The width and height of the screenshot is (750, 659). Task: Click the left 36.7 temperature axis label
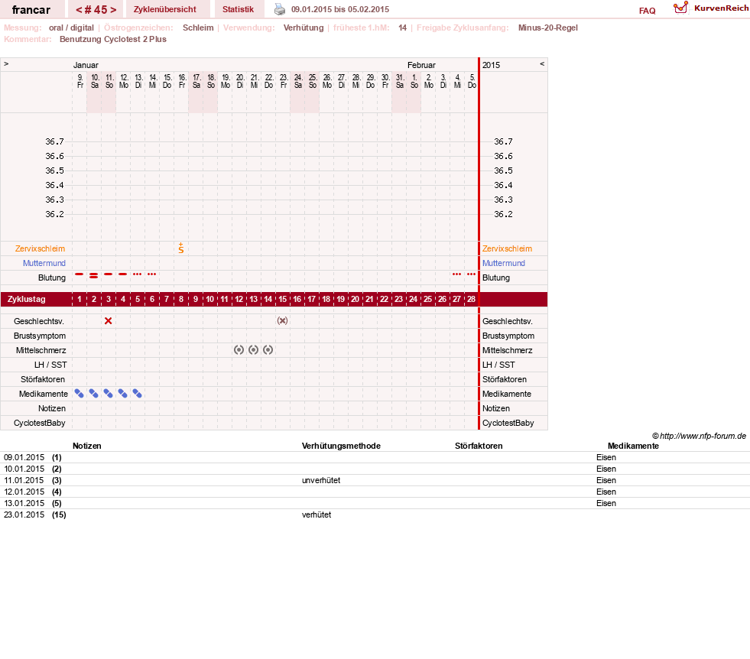pyautogui.click(x=54, y=141)
